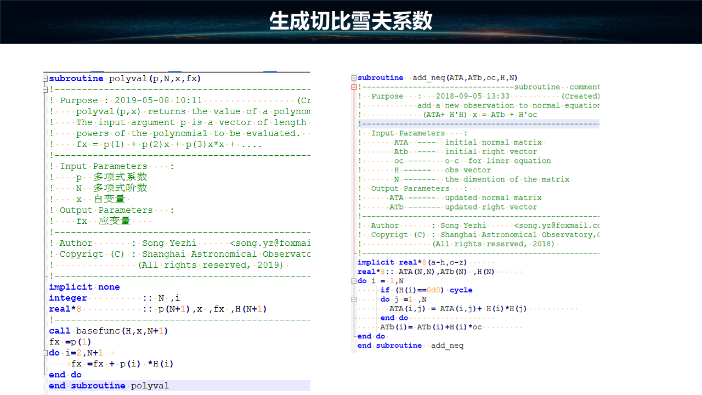Click the 'real*8 :: p(N+1)' declaration line
The height and width of the screenshot is (395, 702).
tap(157, 309)
